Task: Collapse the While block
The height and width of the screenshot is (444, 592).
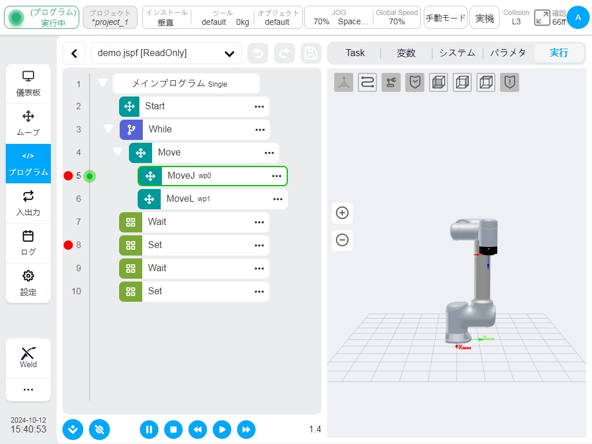Action: point(108,128)
